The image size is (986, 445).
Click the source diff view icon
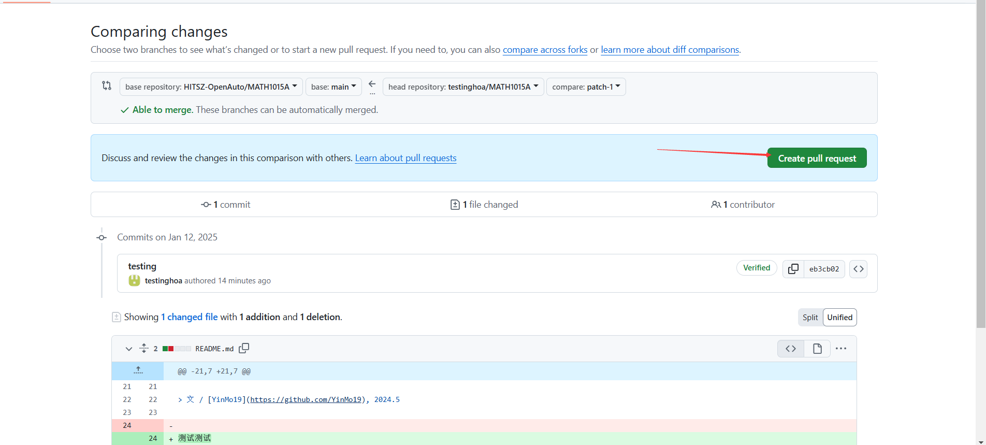[791, 349]
